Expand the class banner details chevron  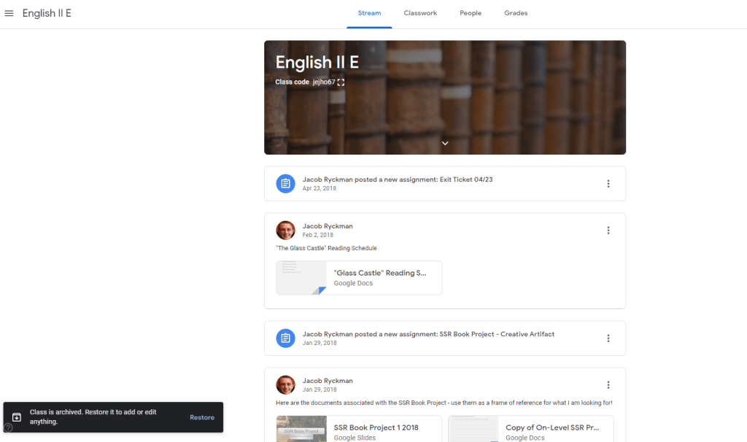point(445,143)
